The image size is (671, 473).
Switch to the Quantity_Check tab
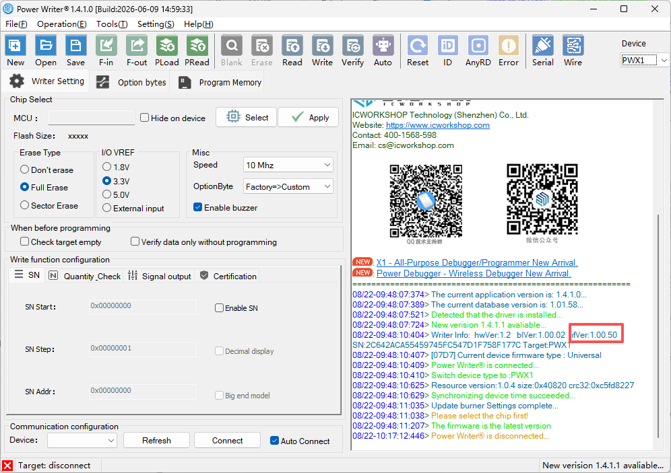click(x=85, y=276)
